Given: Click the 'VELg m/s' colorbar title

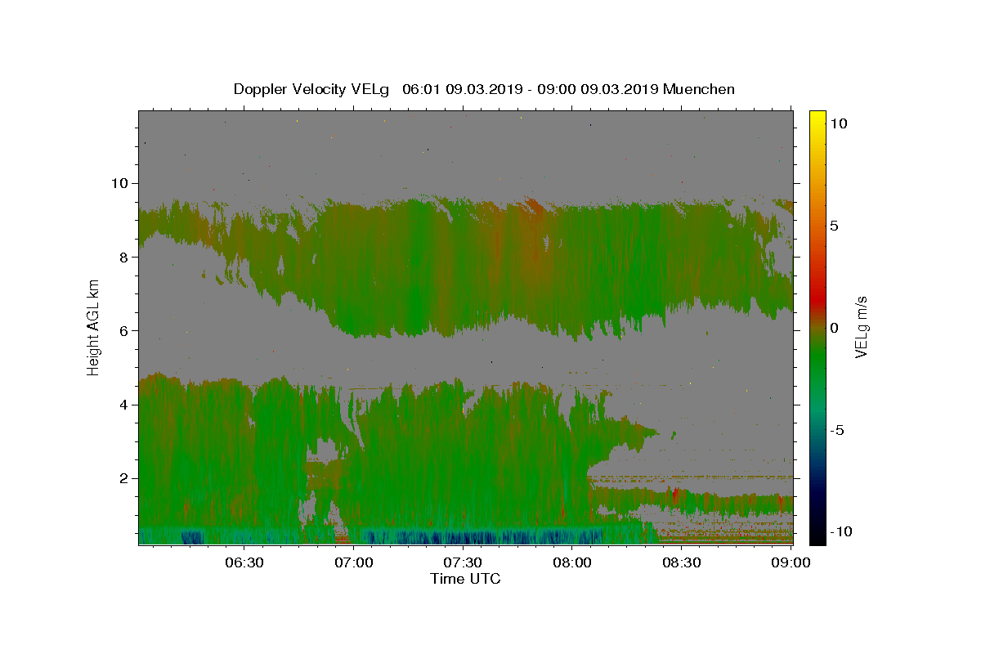Looking at the screenshot, I should pyautogui.click(x=861, y=327).
